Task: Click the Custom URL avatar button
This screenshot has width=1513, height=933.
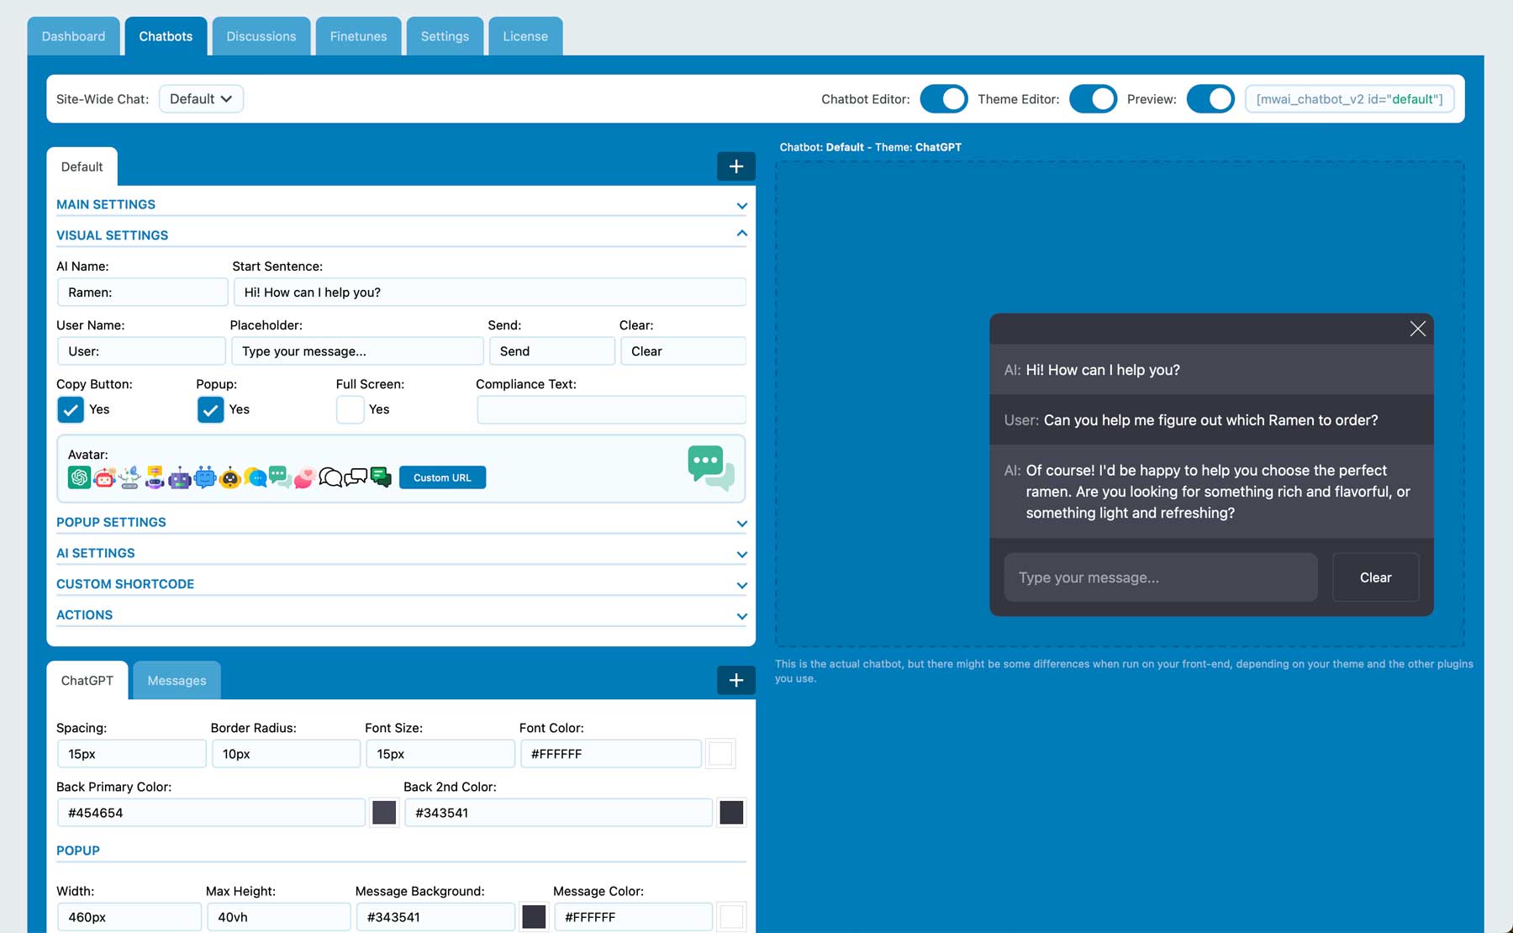Action: (442, 477)
